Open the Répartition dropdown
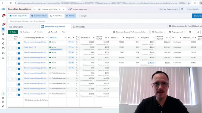The height and width of the screenshot is (113, 202). 159,32
